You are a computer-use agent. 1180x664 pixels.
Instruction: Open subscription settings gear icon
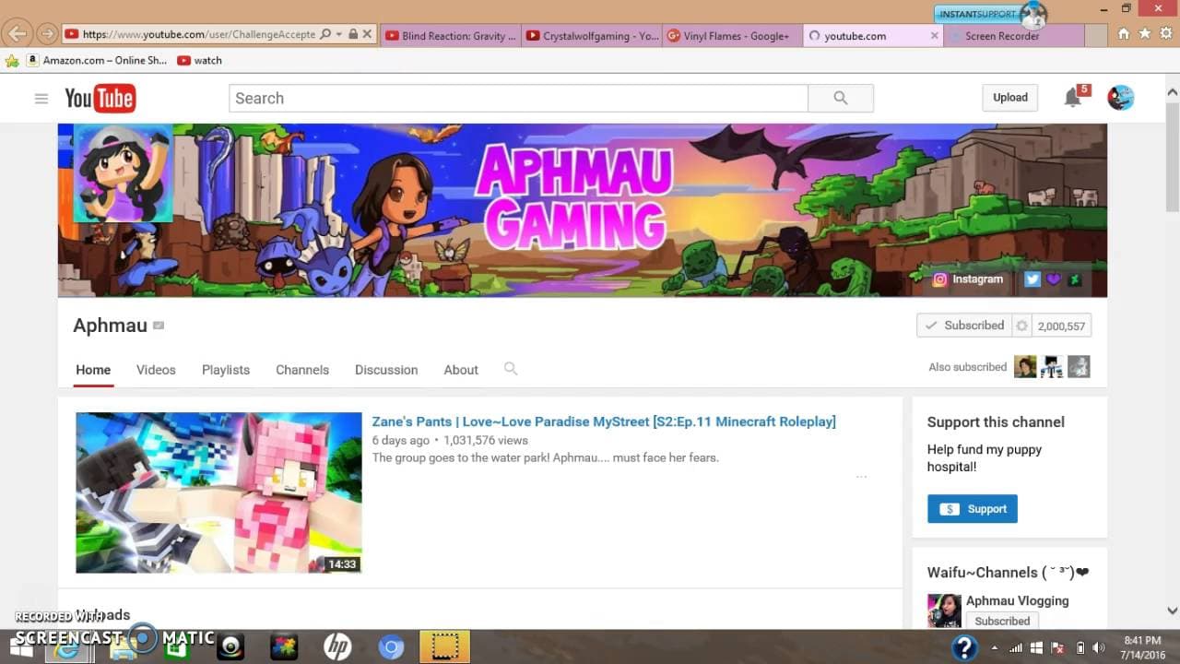click(x=1021, y=326)
